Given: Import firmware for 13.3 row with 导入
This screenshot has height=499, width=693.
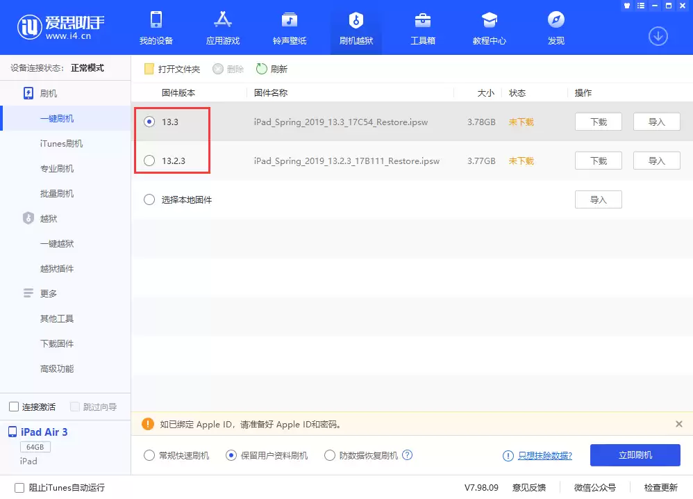Looking at the screenshot, I should coord(657,122).
